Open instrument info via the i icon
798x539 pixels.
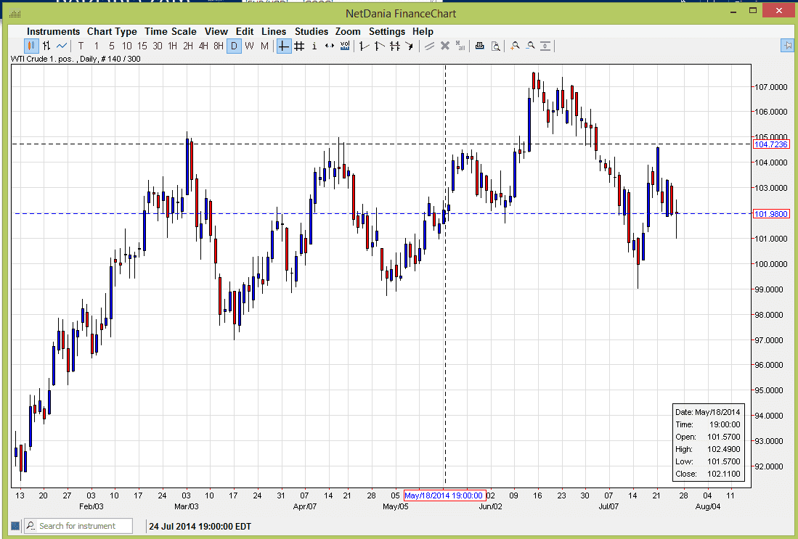click(314, 45)
